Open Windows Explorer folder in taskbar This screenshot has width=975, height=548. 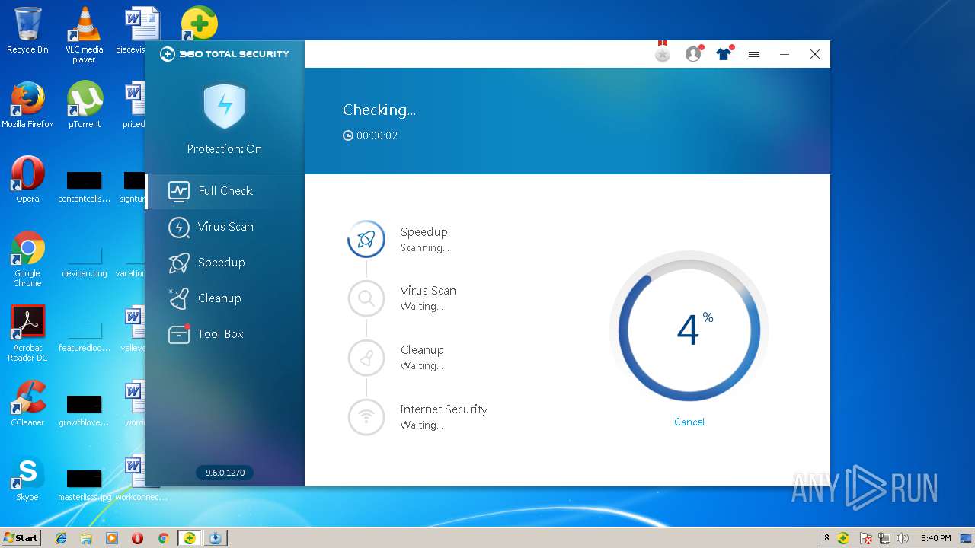pyautogui.click(x=86, y=538)
